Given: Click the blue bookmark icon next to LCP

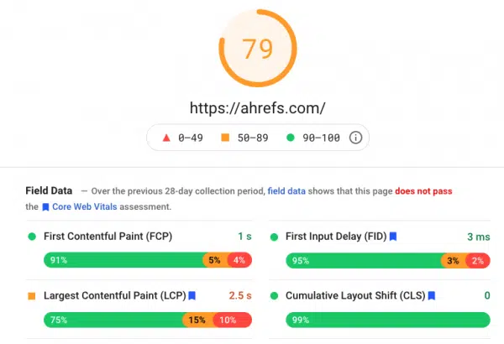Looking at the screenshot, I should pyautogui.click(x=192, y=295).
